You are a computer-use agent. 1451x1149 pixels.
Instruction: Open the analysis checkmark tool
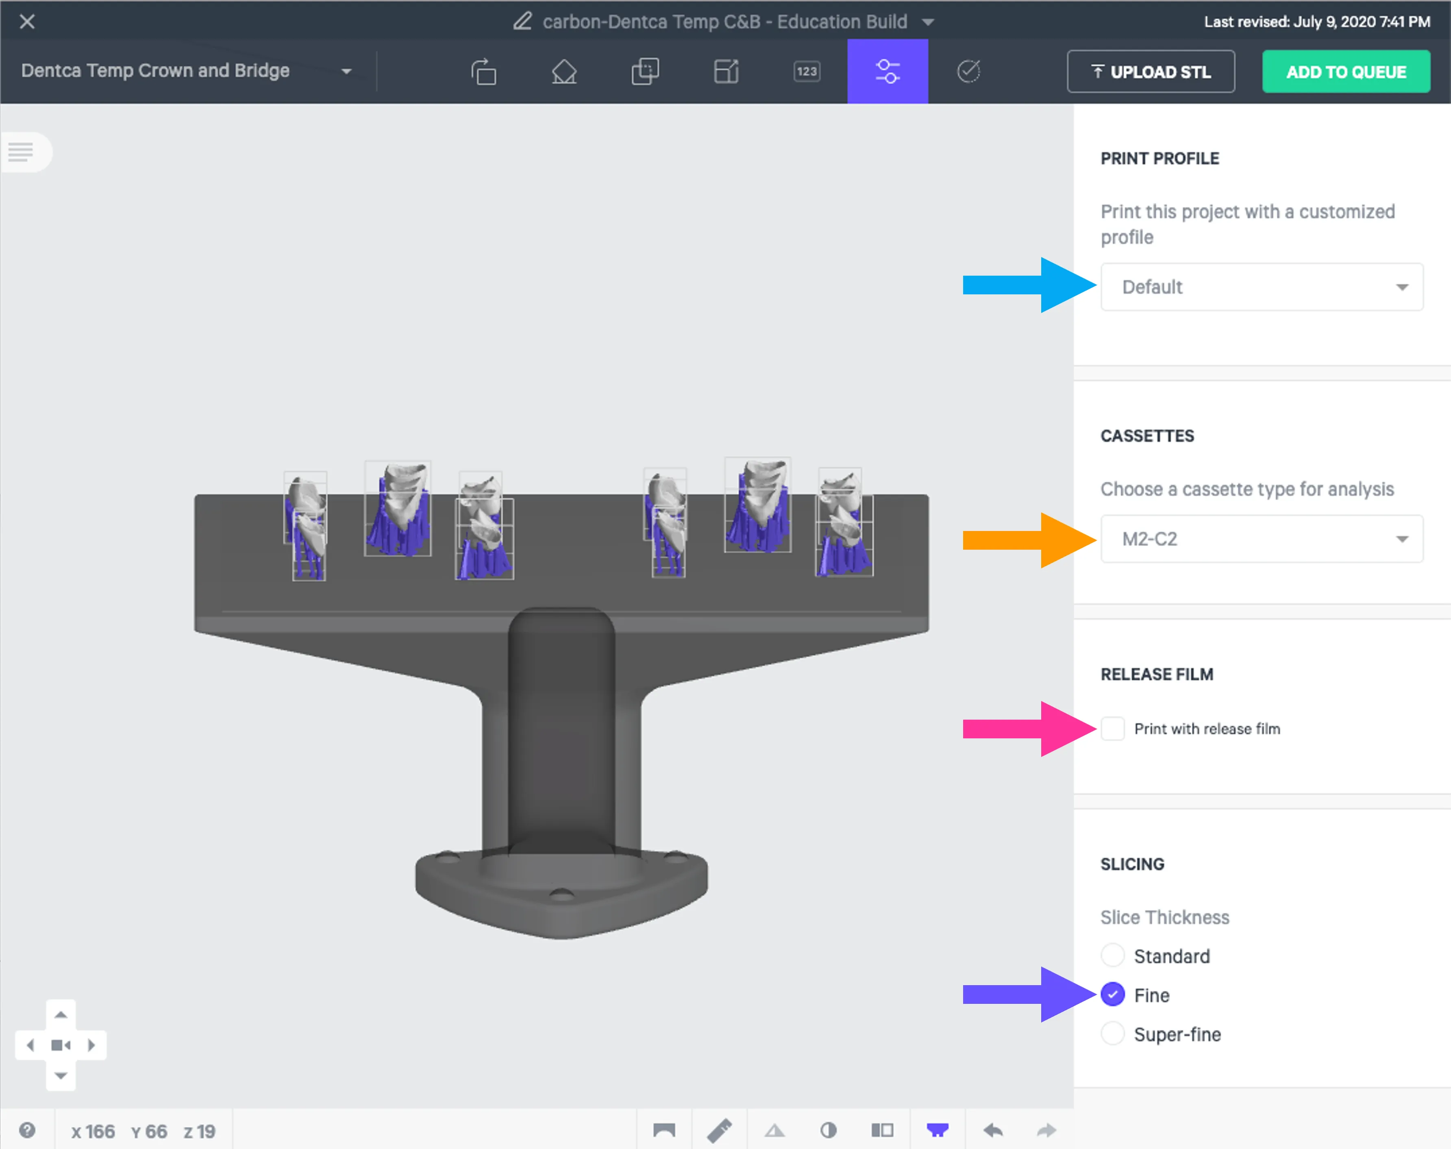click(x=968, y=71)
